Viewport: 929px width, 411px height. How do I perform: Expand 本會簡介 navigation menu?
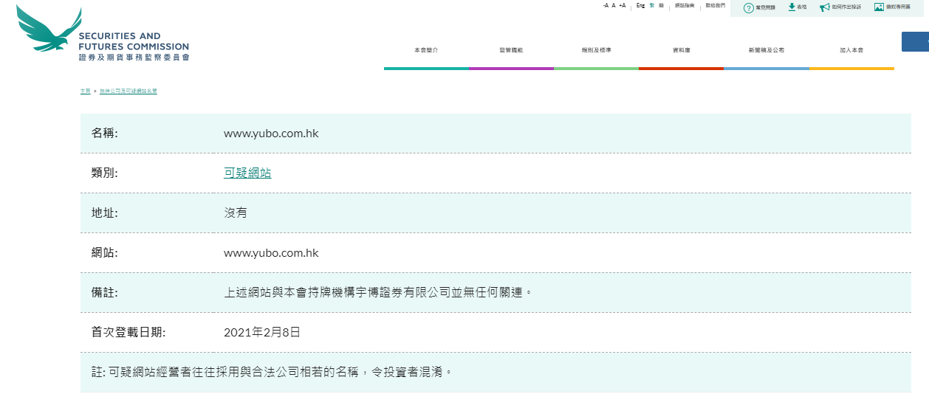pyautogui.click(x=426, y=50)
